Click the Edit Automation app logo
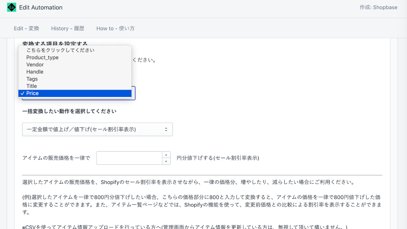Image resolution: width=407 pixels, height=229 pixels. [11, 7]
